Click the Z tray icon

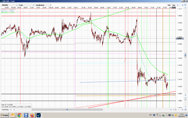pyautogui.click(x=160, y=115)
